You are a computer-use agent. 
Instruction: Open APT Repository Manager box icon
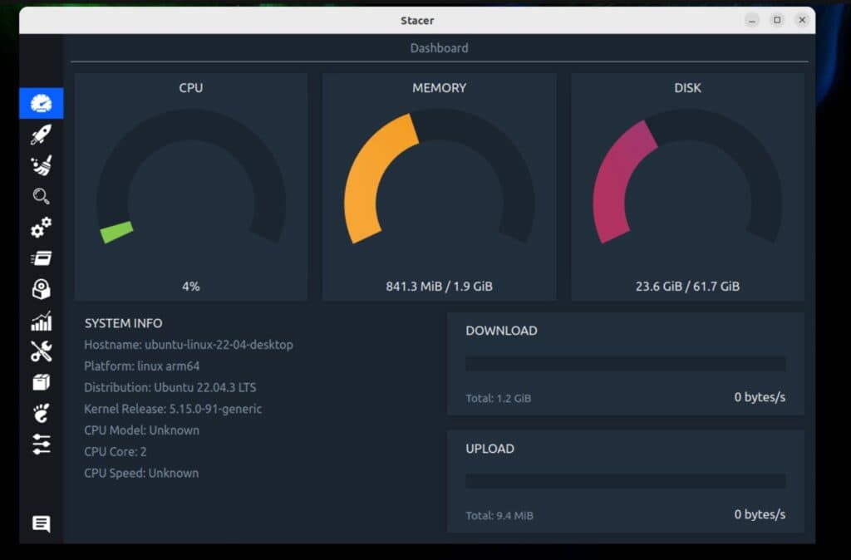(x=40, y=382)
